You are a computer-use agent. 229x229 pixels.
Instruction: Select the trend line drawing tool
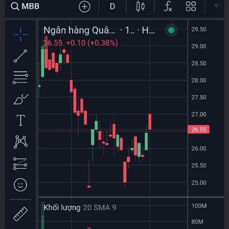point(21,56)
